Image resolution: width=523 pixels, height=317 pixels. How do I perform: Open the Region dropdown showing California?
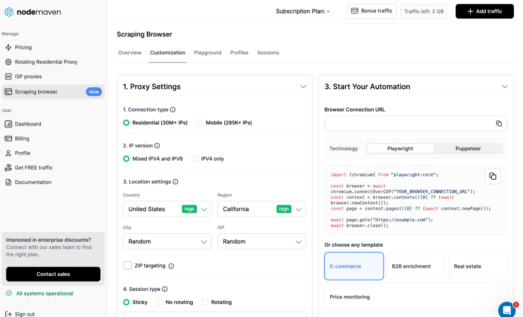tap(262, 209)
